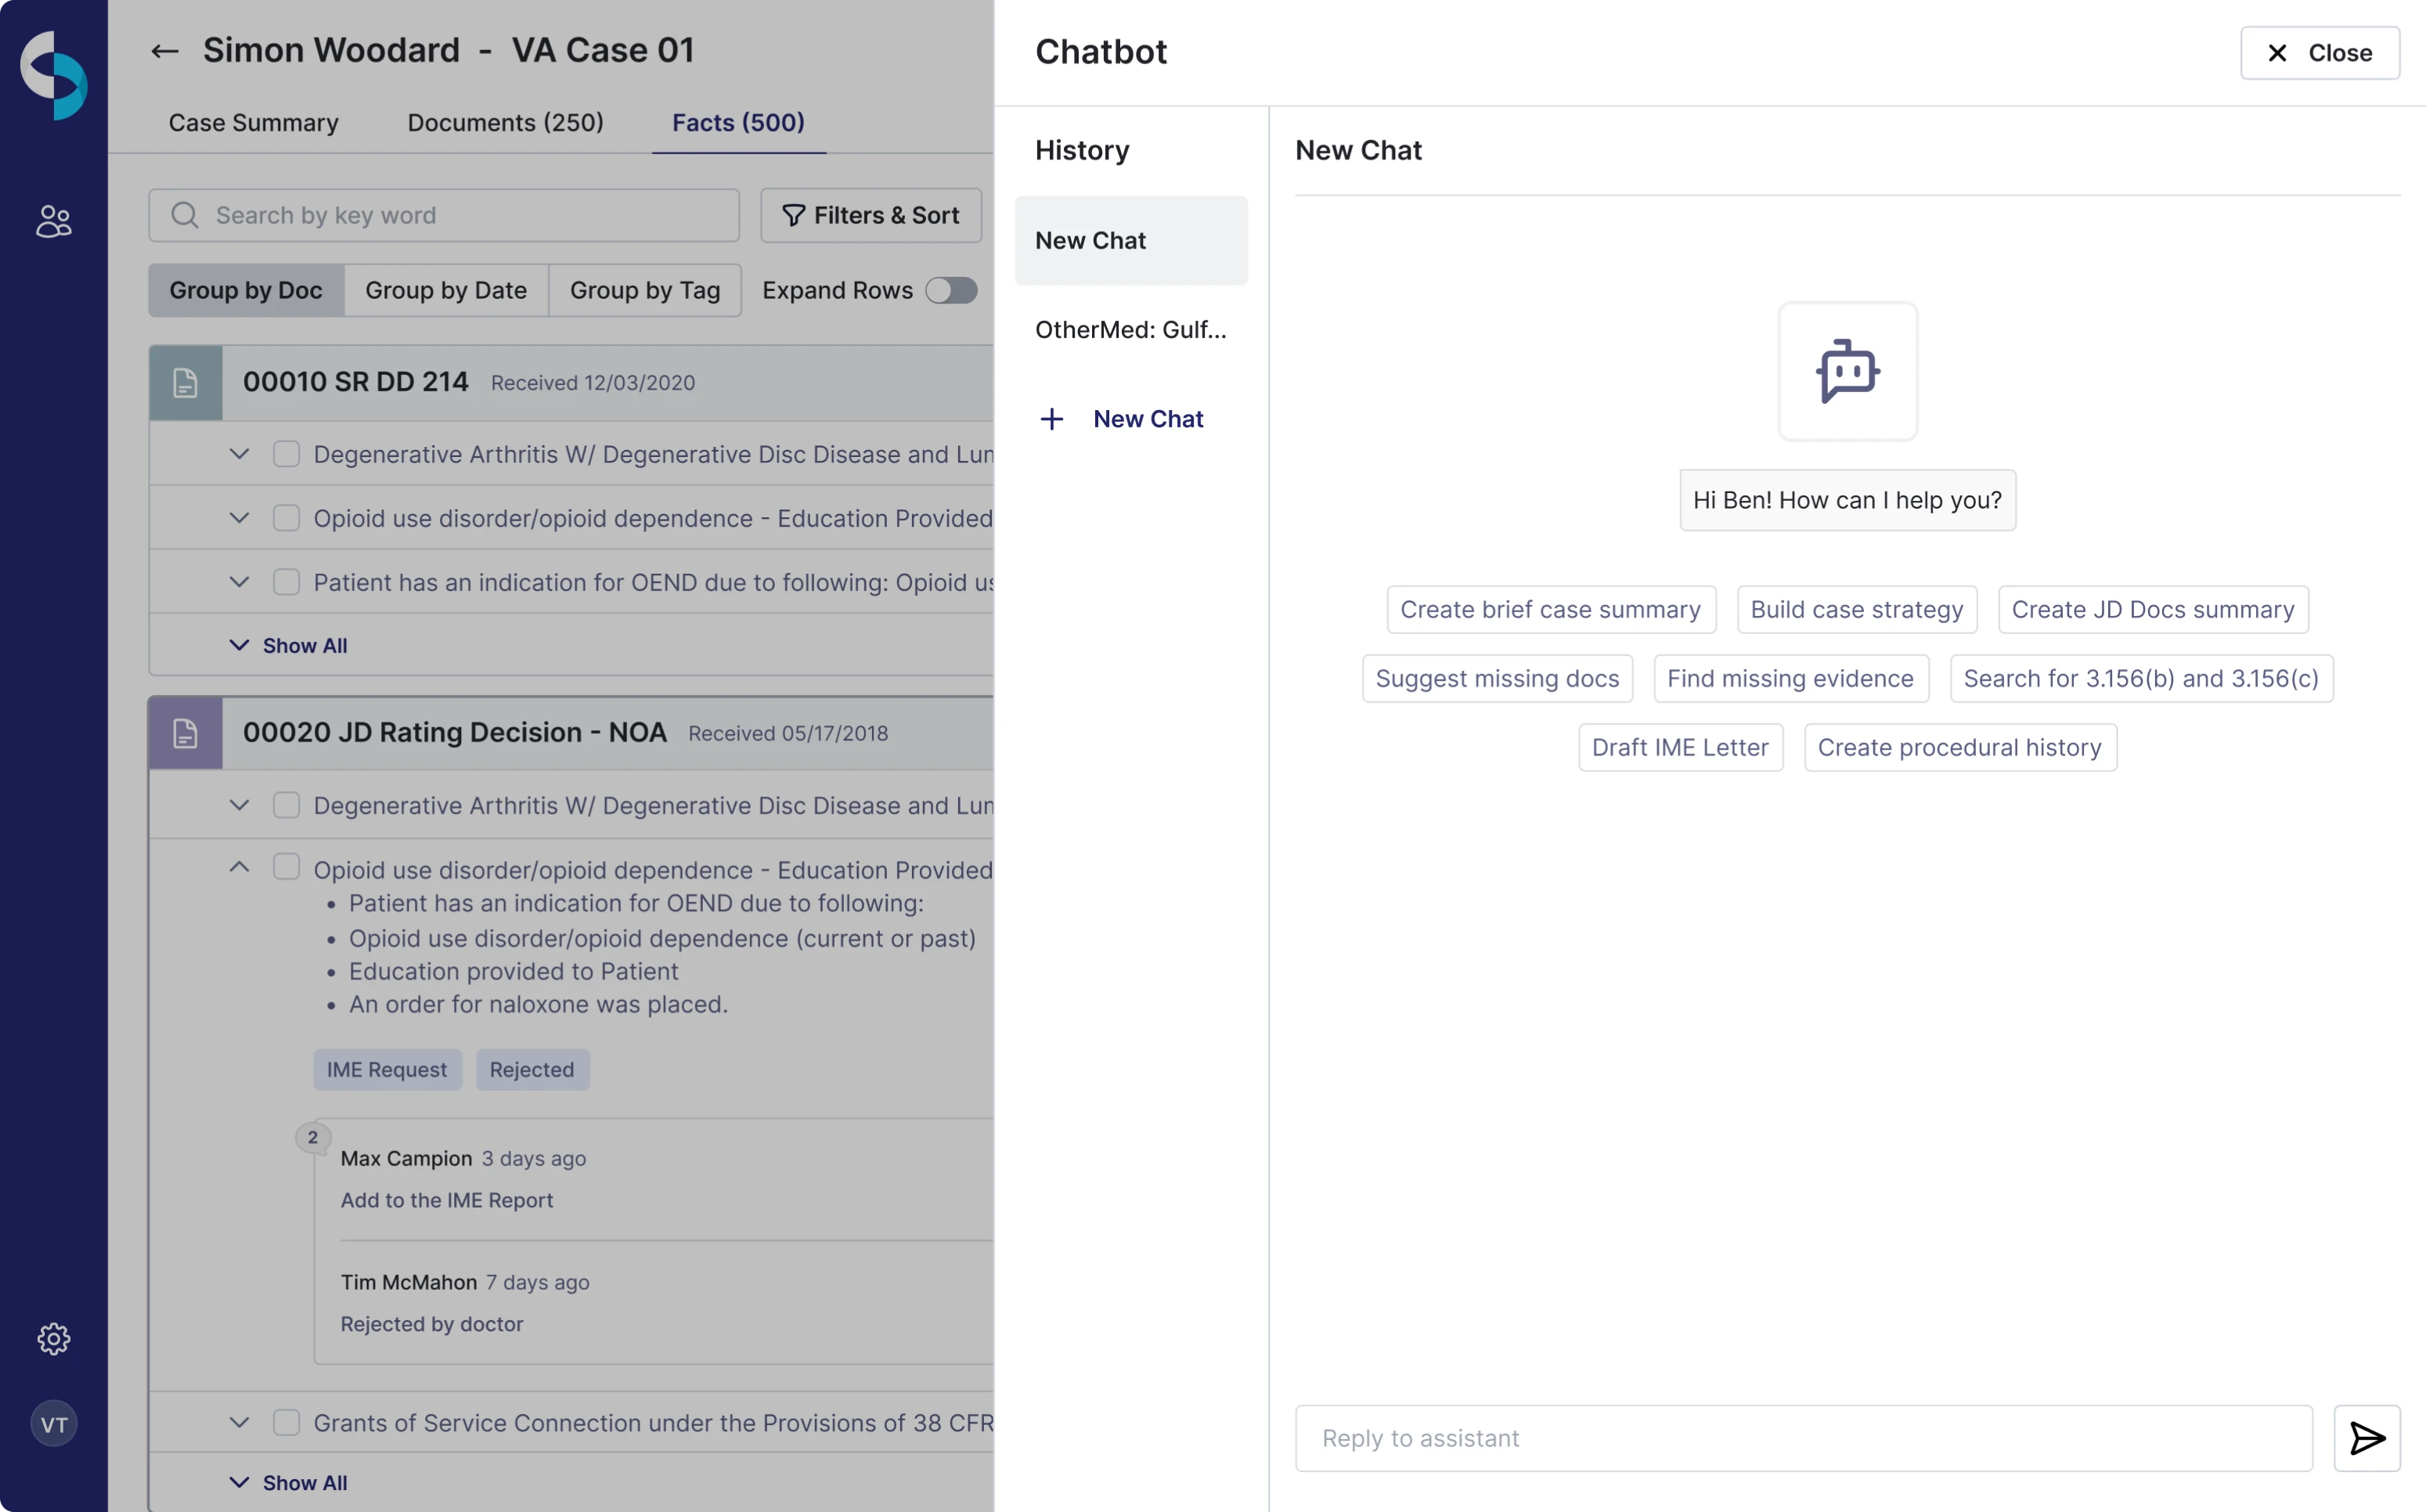Viewport: 2426px width, 1512px height.
Task: Open the Case Summary tab
Action: click(253, 122)
